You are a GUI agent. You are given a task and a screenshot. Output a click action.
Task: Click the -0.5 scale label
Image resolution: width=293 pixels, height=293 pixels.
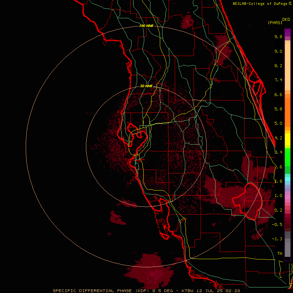click(x=277, y=225)
